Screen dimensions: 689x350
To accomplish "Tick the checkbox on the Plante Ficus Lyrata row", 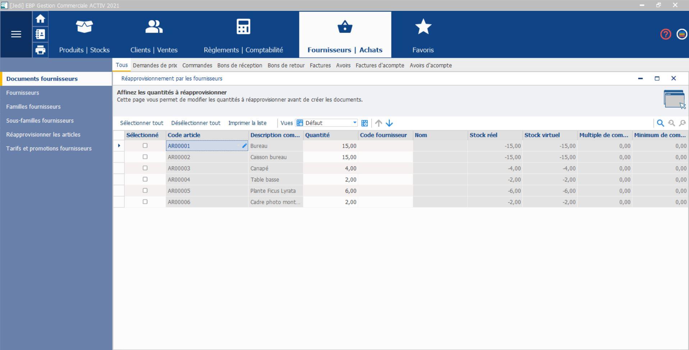I will coord(145,191).
